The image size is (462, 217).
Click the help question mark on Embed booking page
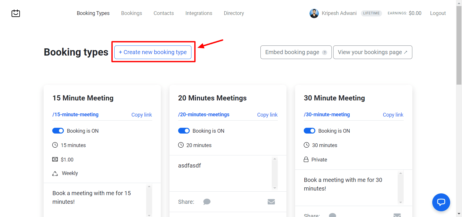[x=325, y=52]
